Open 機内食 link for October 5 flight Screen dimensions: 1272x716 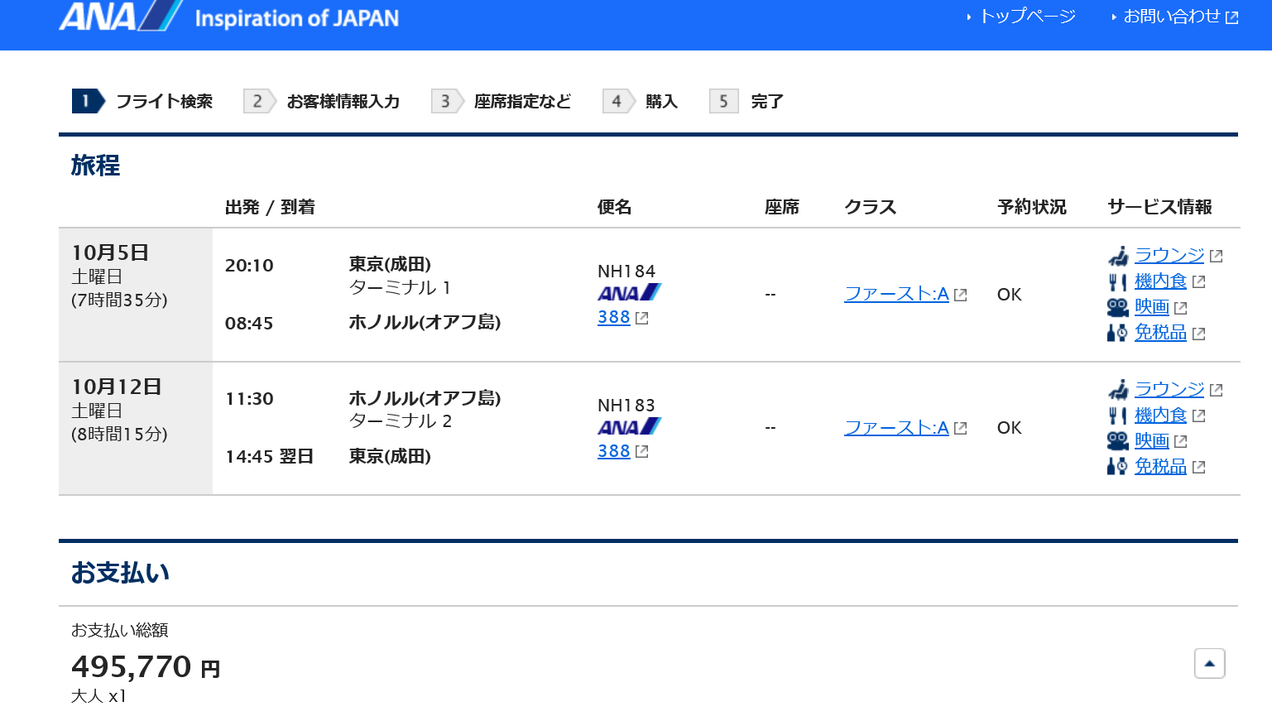(x=1160, y=281)
